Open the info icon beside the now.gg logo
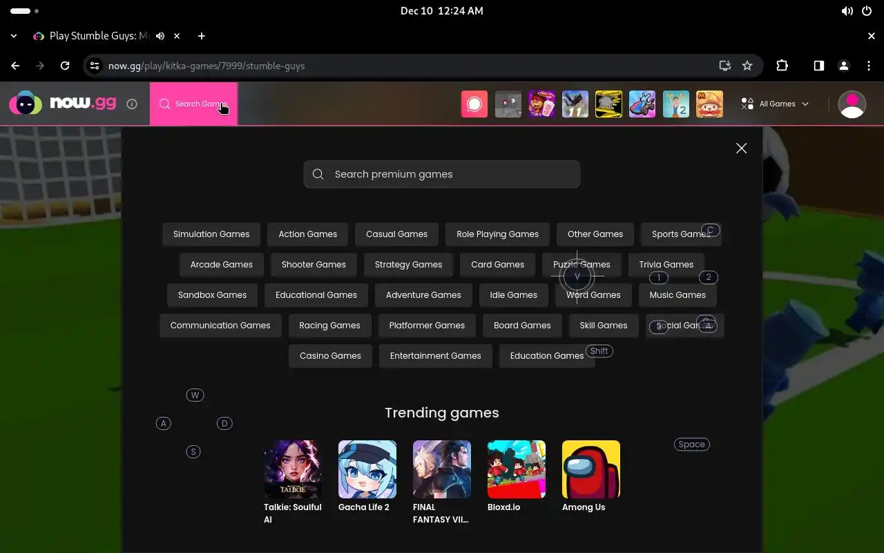Screen dimensions: 884x553 [x=132, y=104]
